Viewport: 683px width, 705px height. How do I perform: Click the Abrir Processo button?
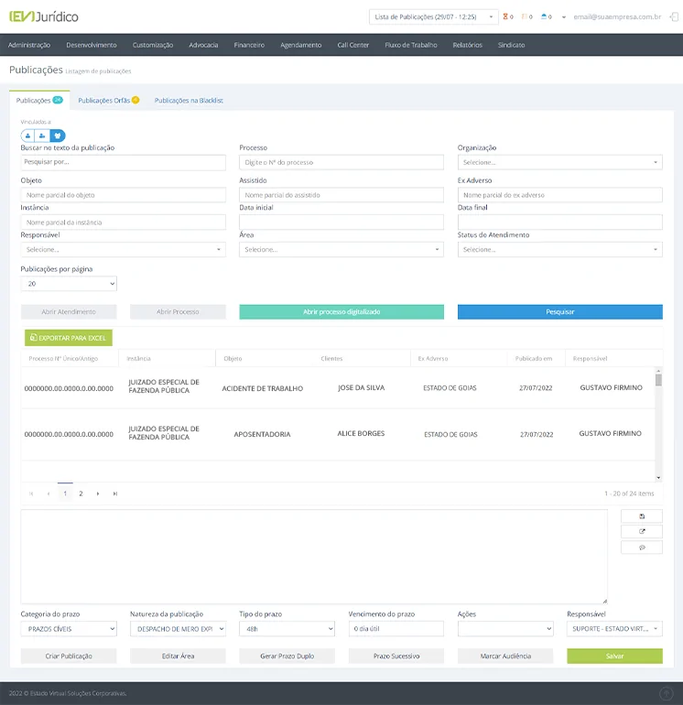178,312
